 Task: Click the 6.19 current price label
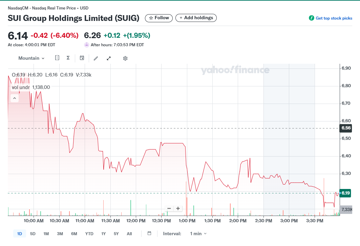click(345, 193)
